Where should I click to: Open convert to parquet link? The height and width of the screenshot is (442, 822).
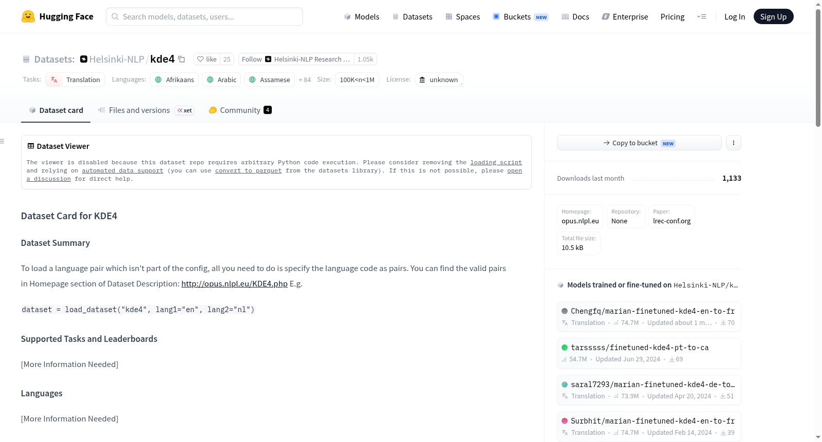(248, 170)
